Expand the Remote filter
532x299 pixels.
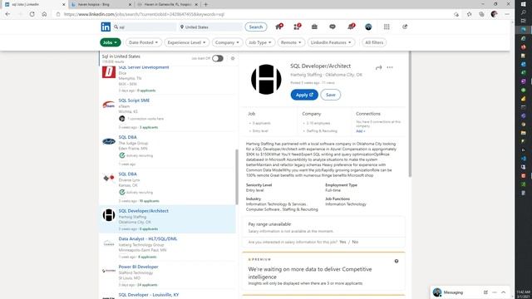coord(291,42)
